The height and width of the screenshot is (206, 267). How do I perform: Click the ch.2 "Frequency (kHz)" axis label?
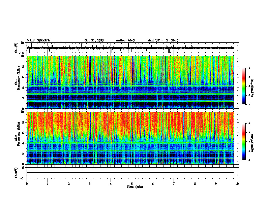[x=19, y=134]
